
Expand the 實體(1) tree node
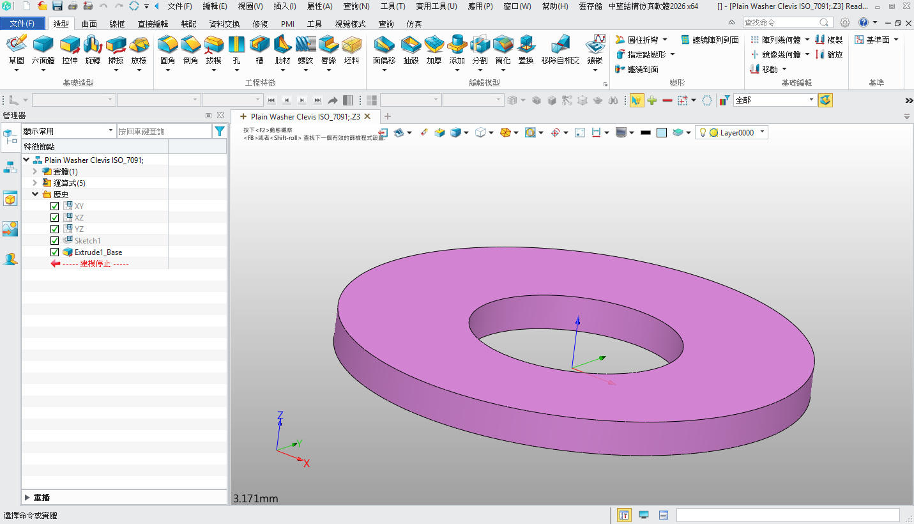tap(35, 171)
